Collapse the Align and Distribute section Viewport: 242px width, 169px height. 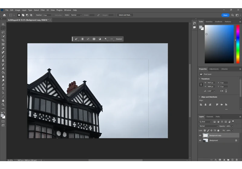[200, 97]
